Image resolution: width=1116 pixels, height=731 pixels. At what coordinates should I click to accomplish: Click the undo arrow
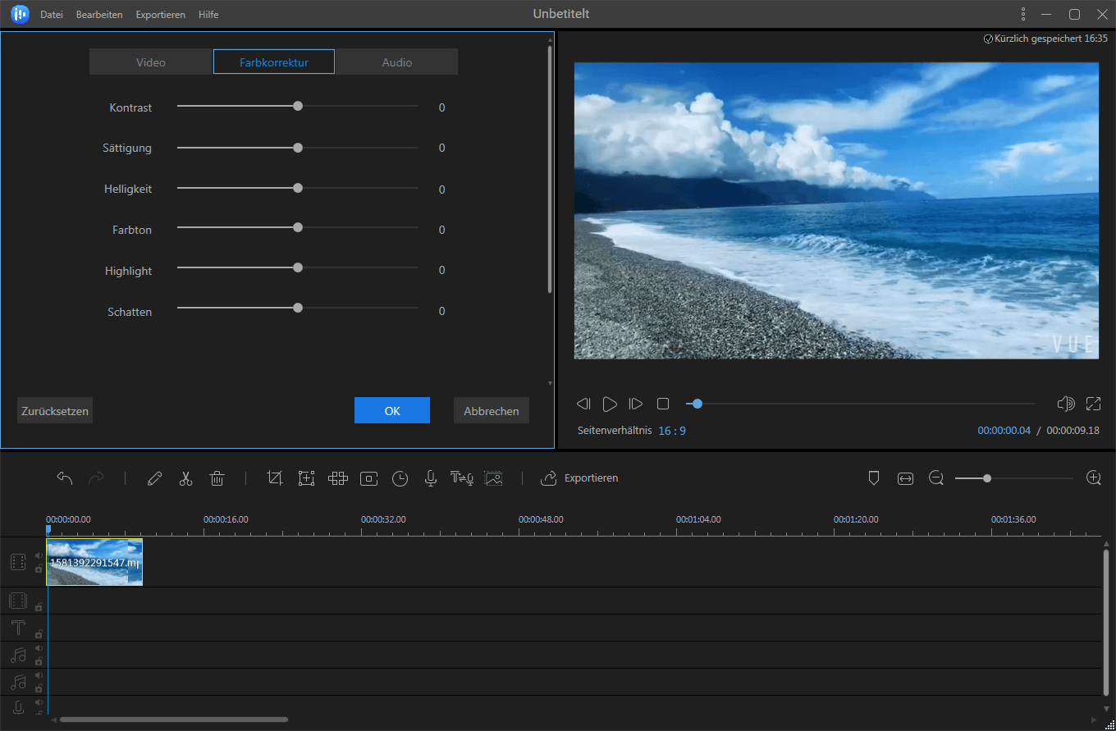[65, 478]
